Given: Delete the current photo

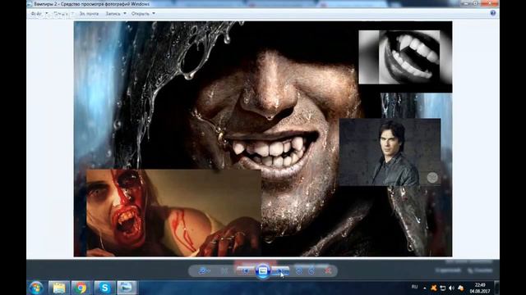Looking at the screenshot, I should [x=328, y=271].
